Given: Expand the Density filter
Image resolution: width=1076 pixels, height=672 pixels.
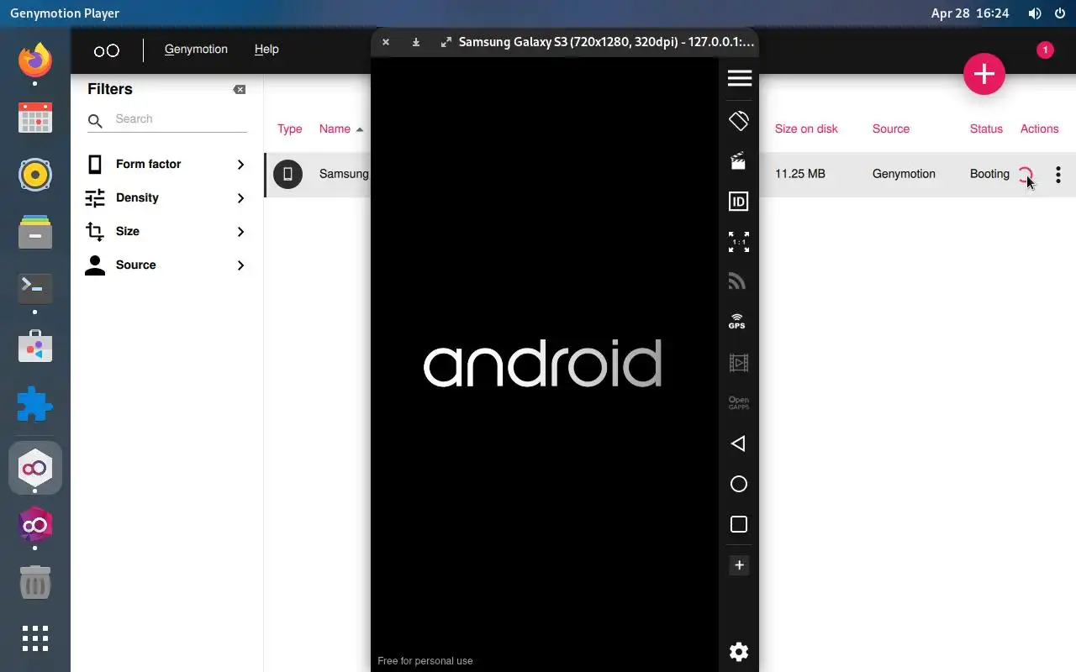Looking at the screenshot, I should [x=167, y=198].
